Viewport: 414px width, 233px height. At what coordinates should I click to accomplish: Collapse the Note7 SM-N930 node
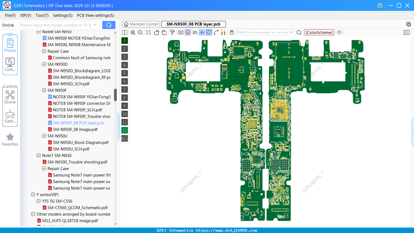click(x=39, y=155)
